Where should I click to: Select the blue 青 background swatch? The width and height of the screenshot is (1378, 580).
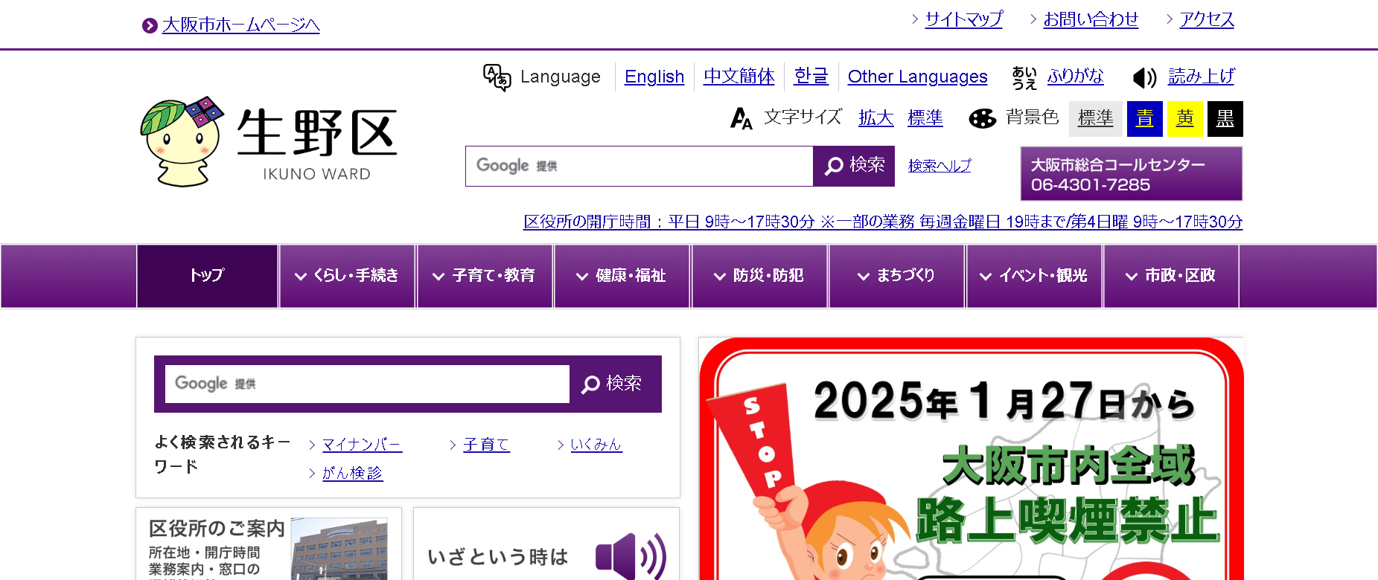(1145, 119)
